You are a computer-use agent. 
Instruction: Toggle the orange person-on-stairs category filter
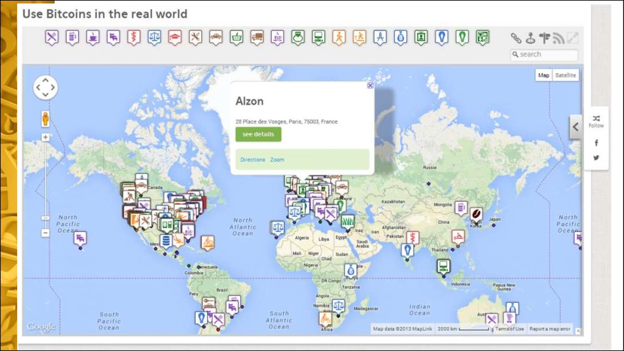point(360,37)
